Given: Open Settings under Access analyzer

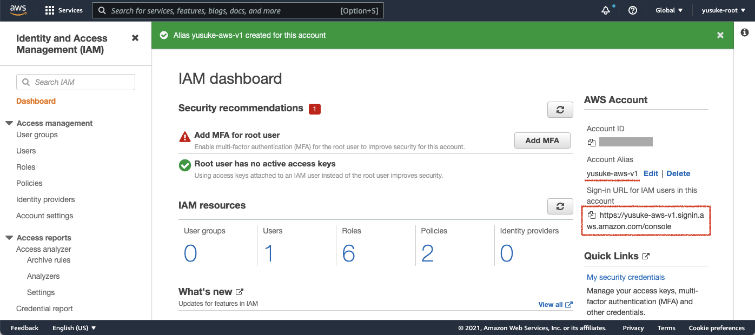Looking at the screenshot, I should click(x=41, y=292).
